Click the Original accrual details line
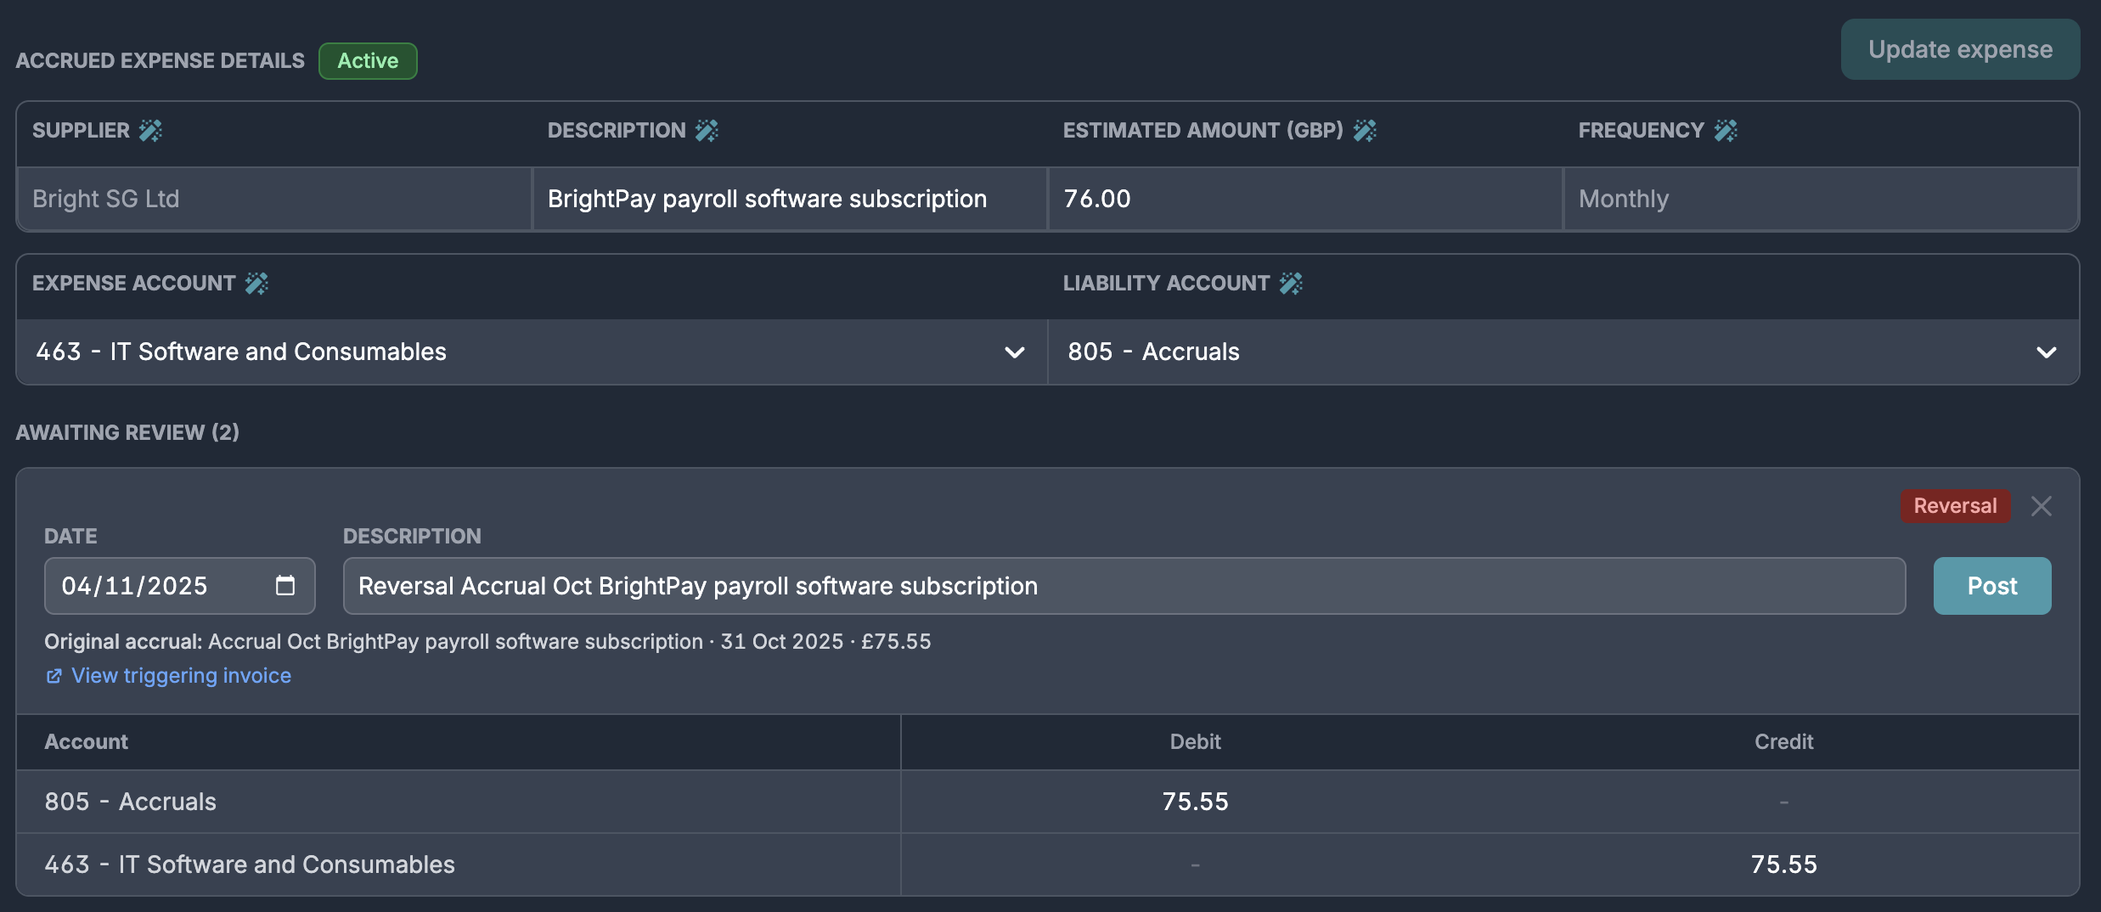The height and width of the screenshot is (912, 2101). pyautogui.click(x=487, y=641)
